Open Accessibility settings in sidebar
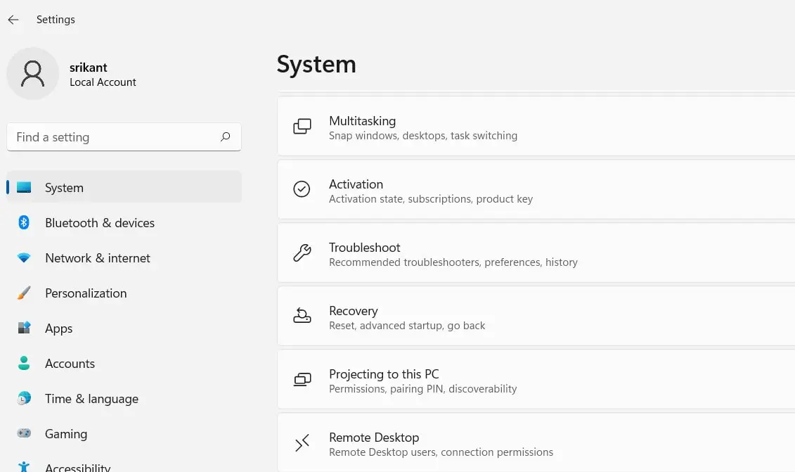Viewport: 795px width, 472px height. (77, 466)
